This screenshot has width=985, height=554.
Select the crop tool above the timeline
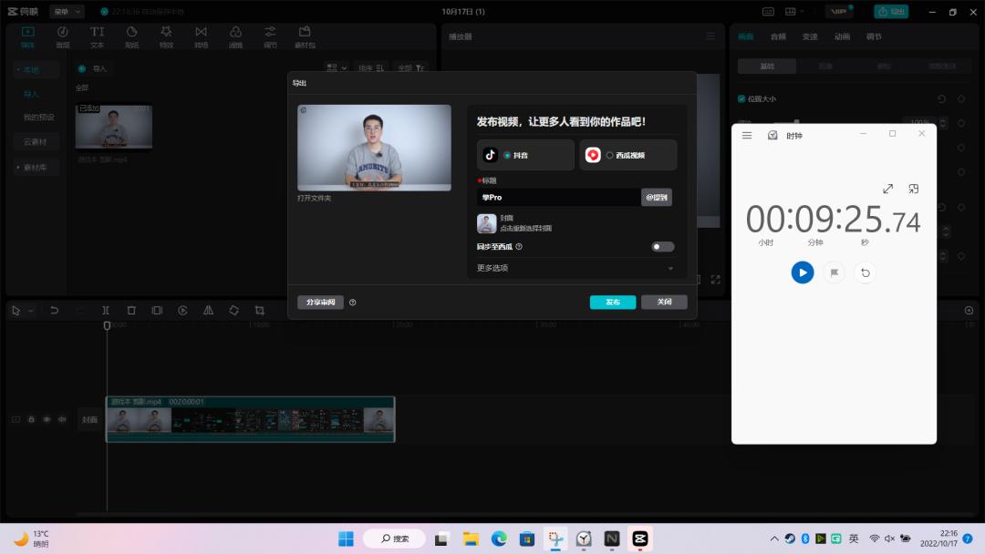tap(259, 310)
